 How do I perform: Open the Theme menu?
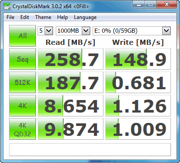click(x=43, y=17)
